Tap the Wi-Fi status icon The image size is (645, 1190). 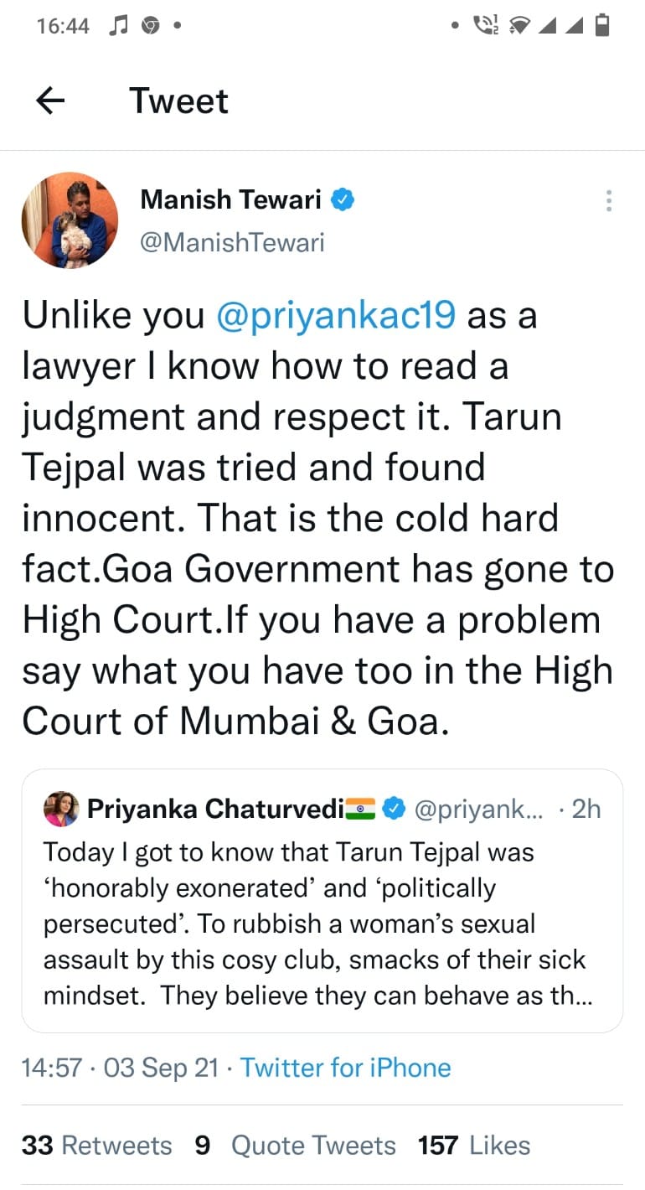click(519, 27)
